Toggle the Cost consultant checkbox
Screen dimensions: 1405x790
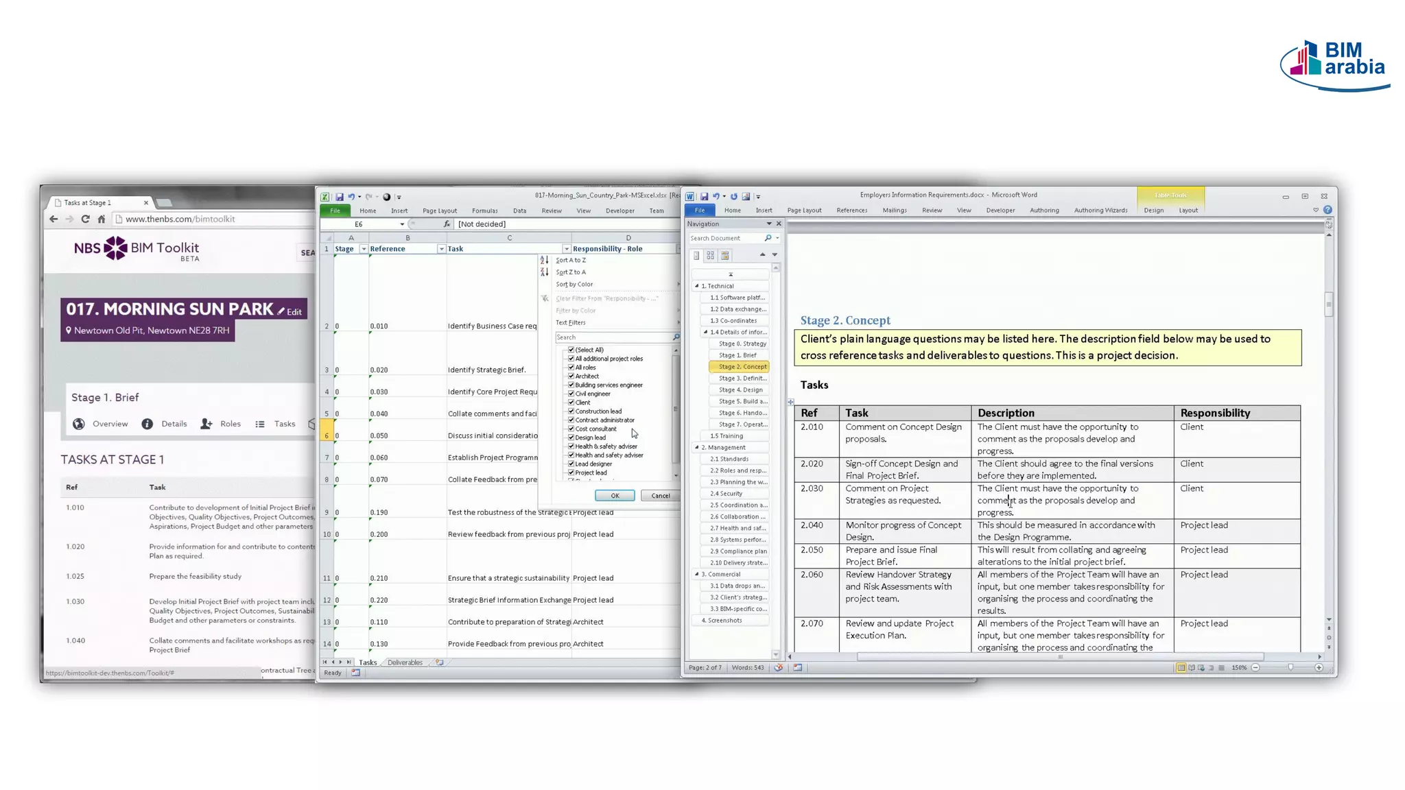(x=571, y=429)
